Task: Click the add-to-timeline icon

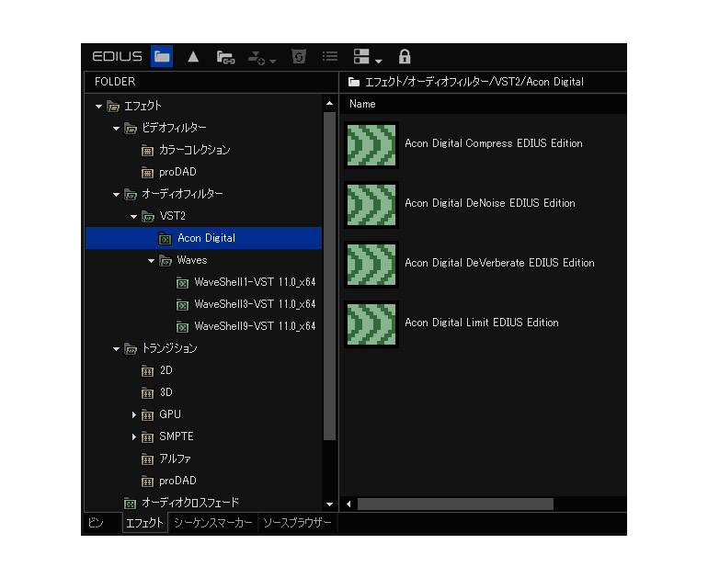Action: tap(257, 57)
